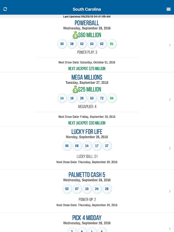Image resolution: width=174 pixels, height=232 pixels.
Task: Tap the South Carolina header title
Action: (x=87, y=9)
